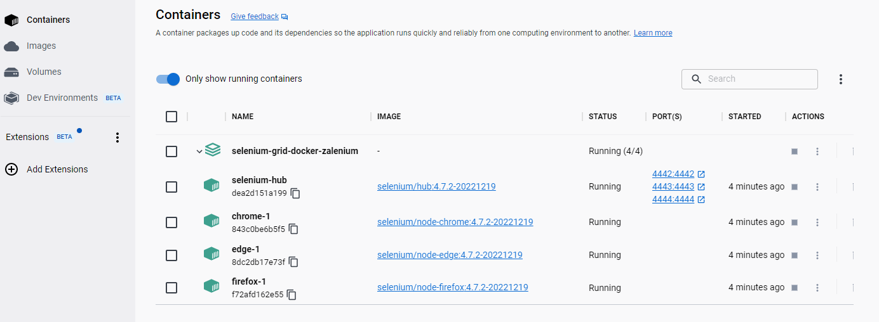Open more actions for firefox-1
The width and height of the screenshot is (879, 322).
point(817,288)
